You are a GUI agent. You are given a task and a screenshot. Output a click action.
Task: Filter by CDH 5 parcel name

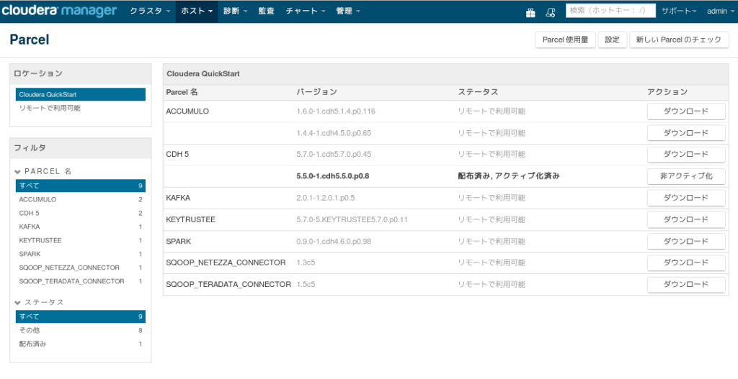[x=81, y=213]
